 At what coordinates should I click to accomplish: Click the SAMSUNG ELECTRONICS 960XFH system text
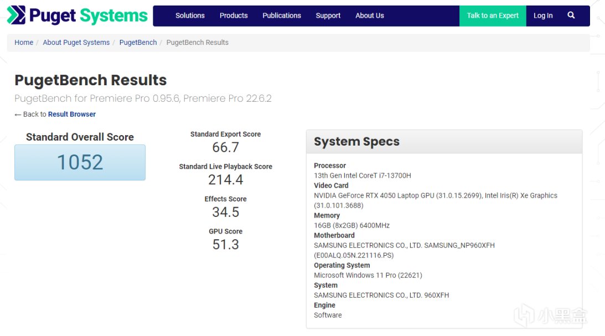coord(381,296)
